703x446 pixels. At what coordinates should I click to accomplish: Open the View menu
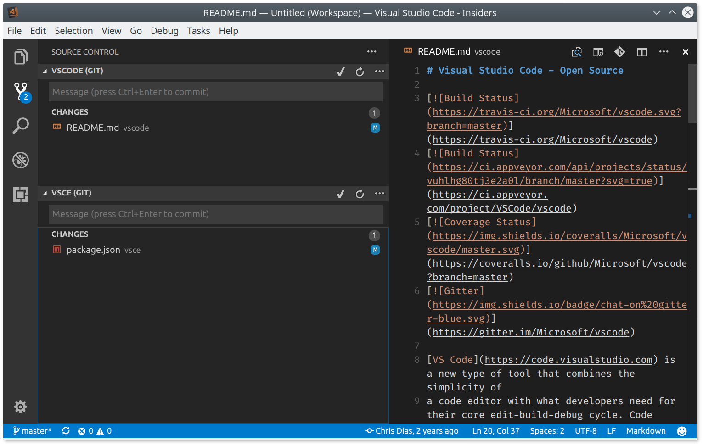(x=112, y=31)
